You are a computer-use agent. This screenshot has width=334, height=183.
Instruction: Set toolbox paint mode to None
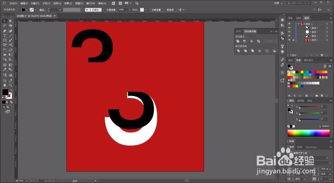click(x=11, y=102)
